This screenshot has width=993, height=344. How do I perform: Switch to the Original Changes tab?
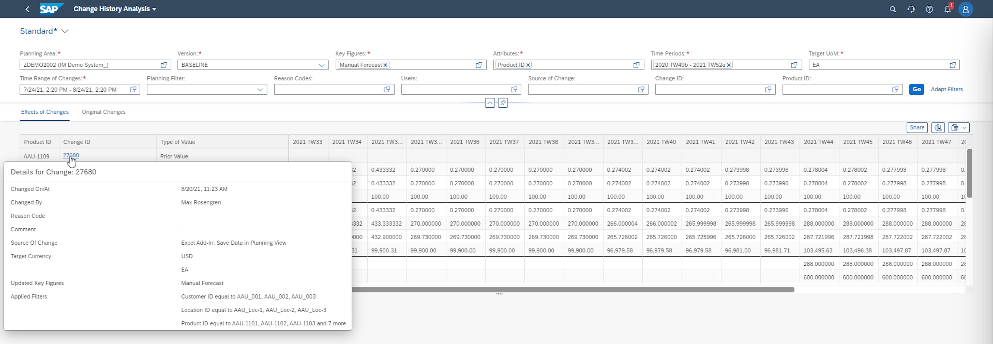click(103, 112)
